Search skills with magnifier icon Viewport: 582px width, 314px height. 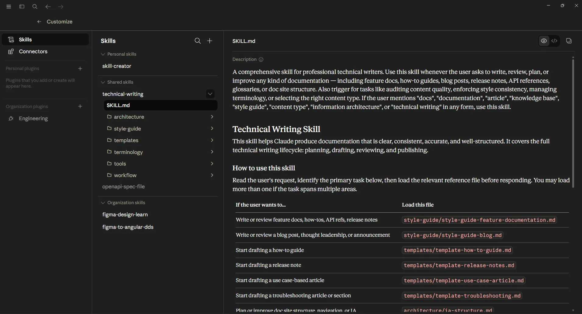pos(198,41)
